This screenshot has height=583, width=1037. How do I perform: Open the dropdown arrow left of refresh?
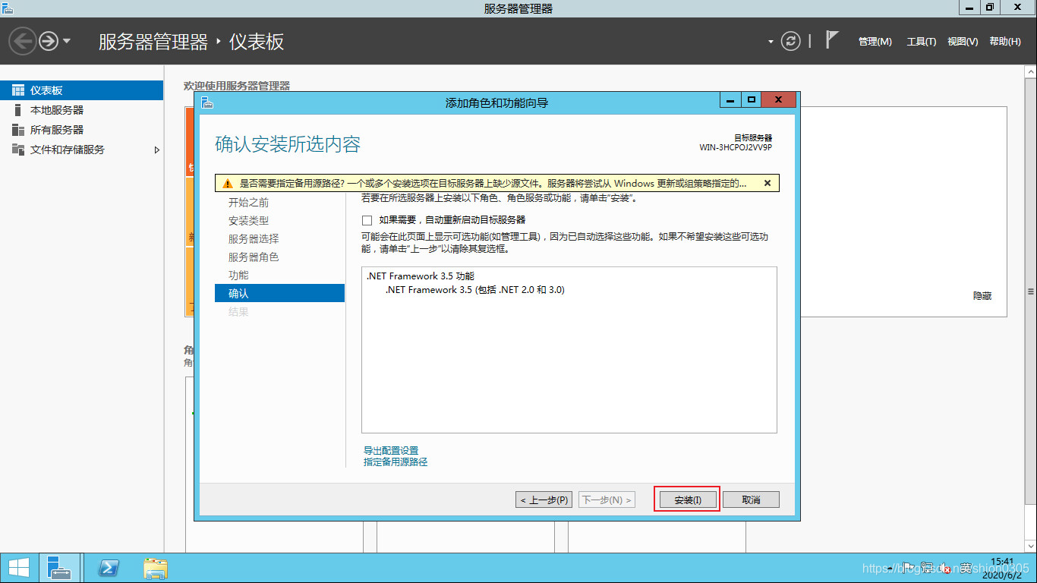[x=771, y=42]
